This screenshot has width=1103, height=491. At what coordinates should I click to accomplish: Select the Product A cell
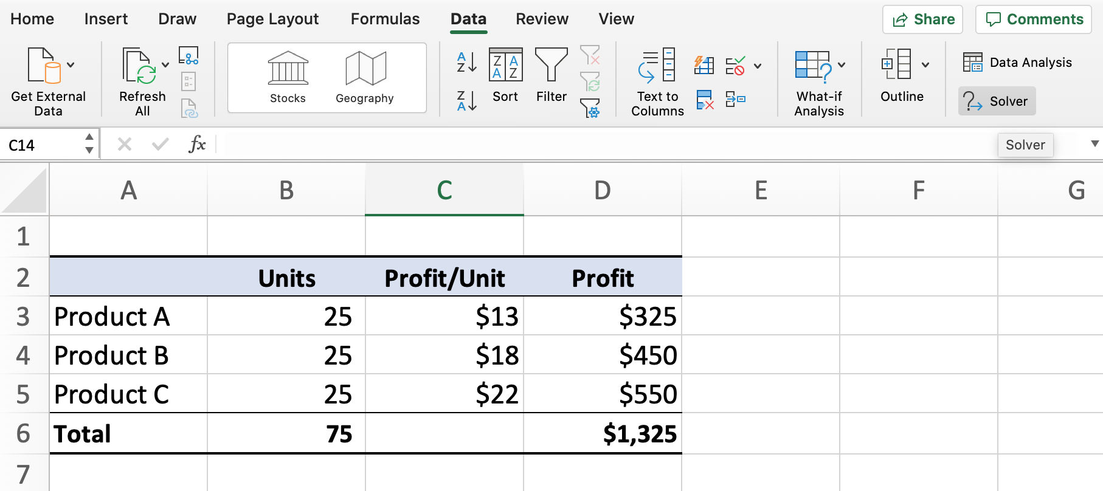pyautogui.click(x=128, y=316)
